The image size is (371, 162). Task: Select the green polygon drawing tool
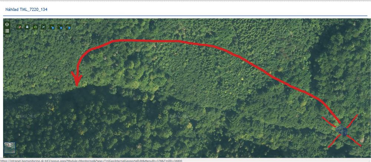point(35,27)
